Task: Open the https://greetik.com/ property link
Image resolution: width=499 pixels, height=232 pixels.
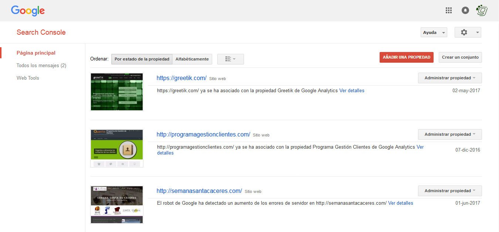Action: [181, 78]
